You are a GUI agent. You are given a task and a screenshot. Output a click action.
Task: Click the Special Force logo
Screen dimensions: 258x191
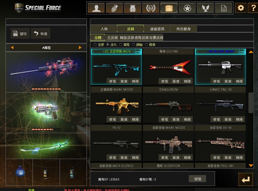pyautogui.click(x=38, y=8)
